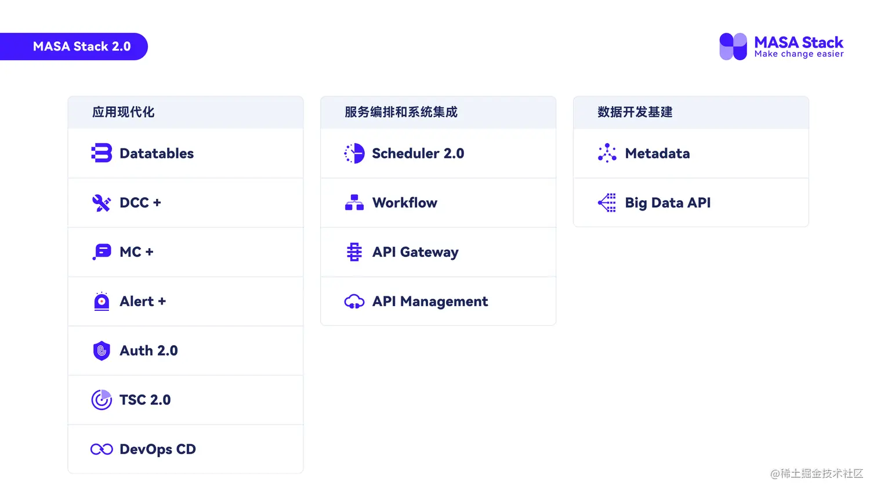Click the MASA Stack logo icon

click(733, 46)
